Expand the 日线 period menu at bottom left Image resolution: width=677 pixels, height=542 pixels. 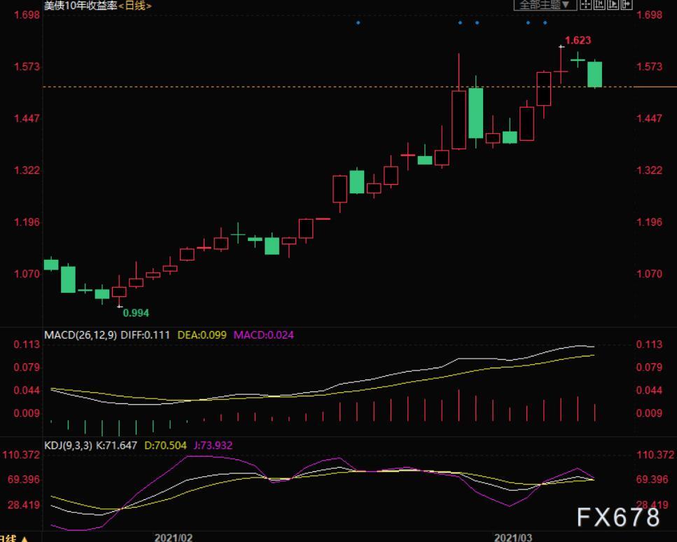14,538
